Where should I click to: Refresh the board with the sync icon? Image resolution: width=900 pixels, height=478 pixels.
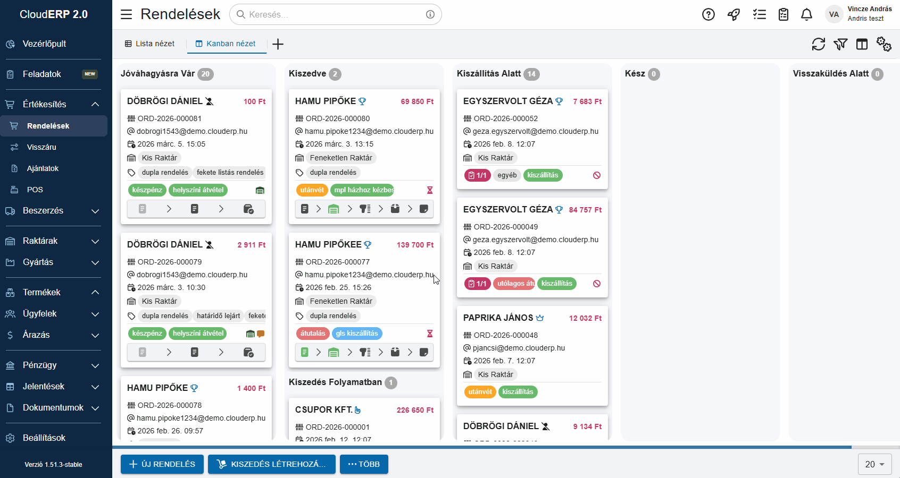click(819, 45)
